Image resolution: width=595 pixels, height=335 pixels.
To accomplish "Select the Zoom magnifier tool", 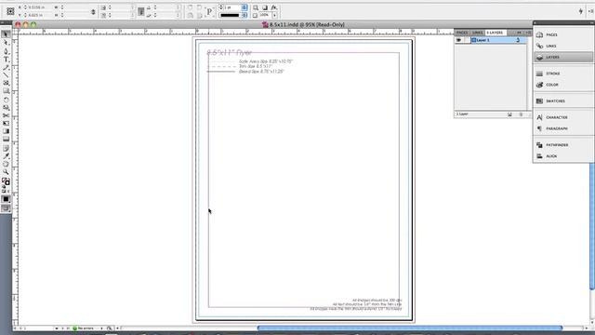I will tap(6, 172).
